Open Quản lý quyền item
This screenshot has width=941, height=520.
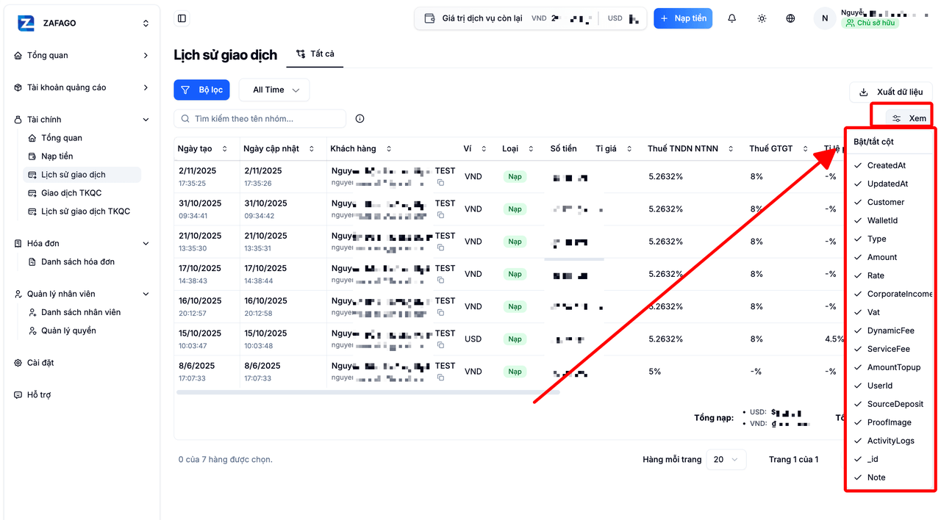click(82, 331)
